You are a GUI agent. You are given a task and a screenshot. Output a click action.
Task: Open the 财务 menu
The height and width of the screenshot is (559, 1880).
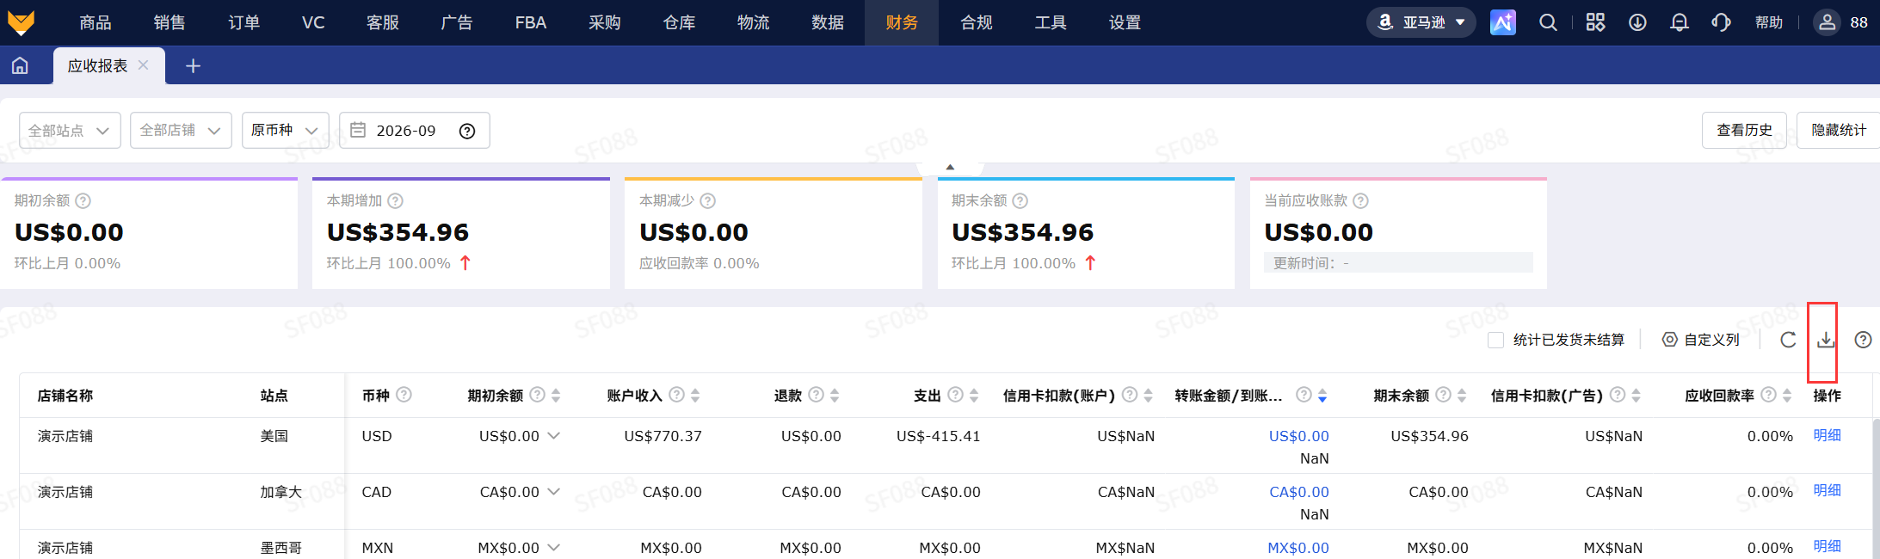[902, 22]
